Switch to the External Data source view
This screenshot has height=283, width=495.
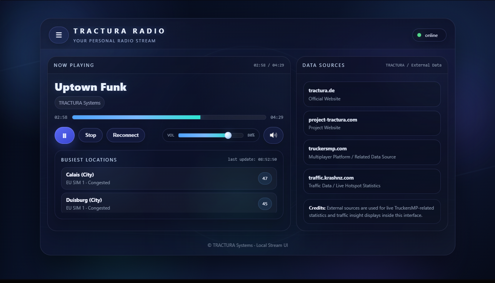(x=426, y=65)
